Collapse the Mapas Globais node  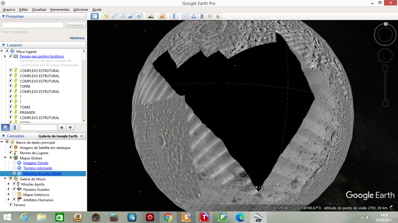click(6, 158)
